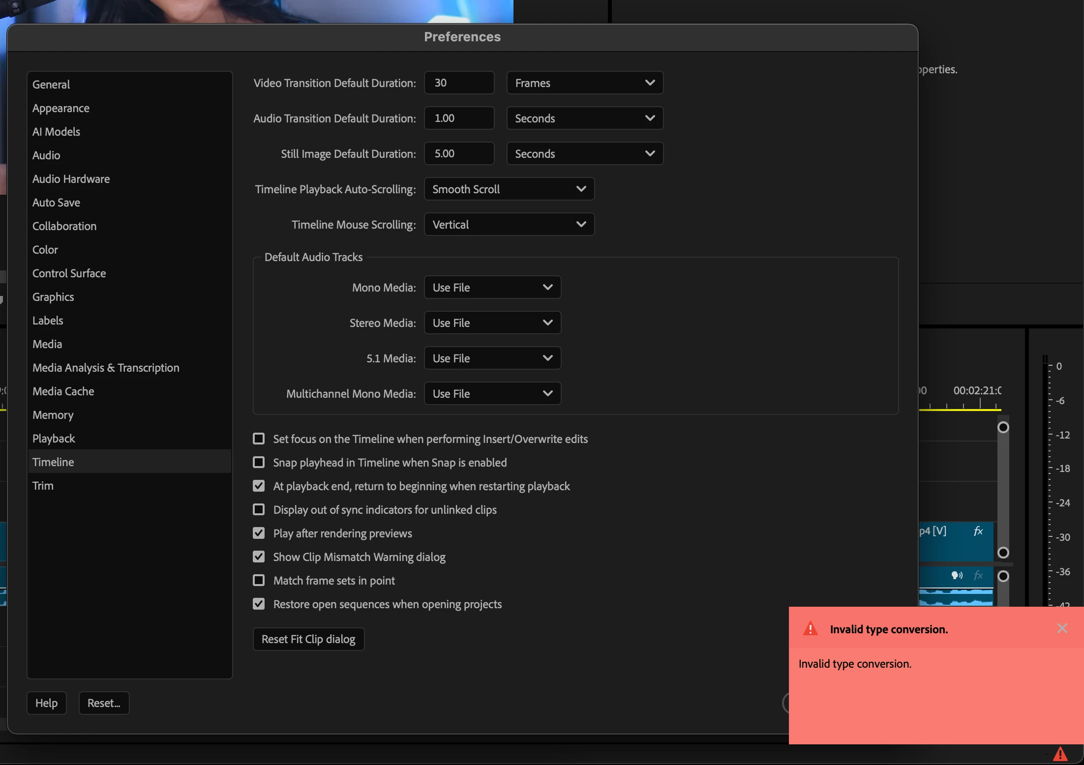
Task: Click the fx badge on the audio clip
Action: [x=978, y=575]
